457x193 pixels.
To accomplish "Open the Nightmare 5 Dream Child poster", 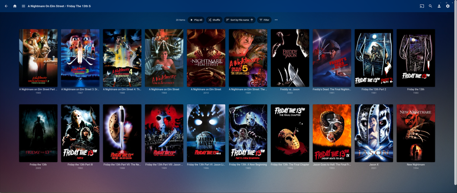I will [x=248, y=58].
